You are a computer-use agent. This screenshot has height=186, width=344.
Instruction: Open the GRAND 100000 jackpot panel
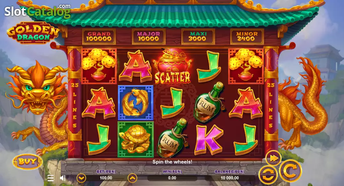click(99, 37)
